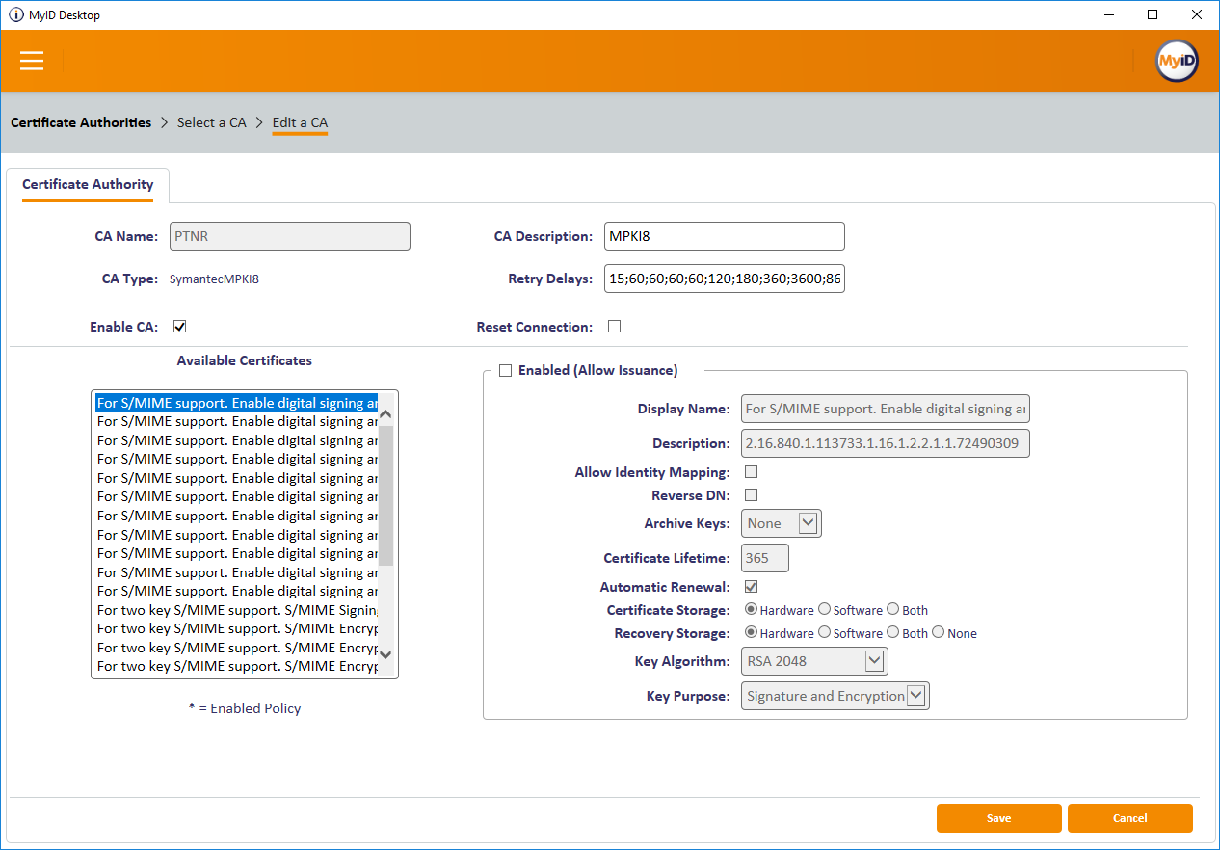The width and height of the screenshot is (1220, 850).
Task: Check Allow Identity Mapping
Action: (x=752, y=472)
